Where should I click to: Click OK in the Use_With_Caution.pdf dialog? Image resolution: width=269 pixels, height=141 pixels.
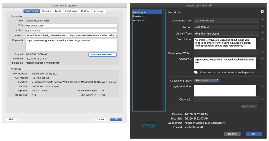click(254, 134)
